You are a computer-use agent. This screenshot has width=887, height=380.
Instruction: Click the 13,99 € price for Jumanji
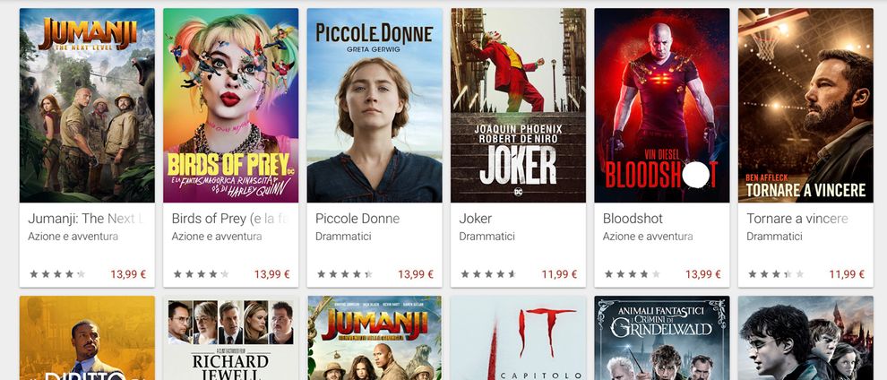[x=128, y=274]
